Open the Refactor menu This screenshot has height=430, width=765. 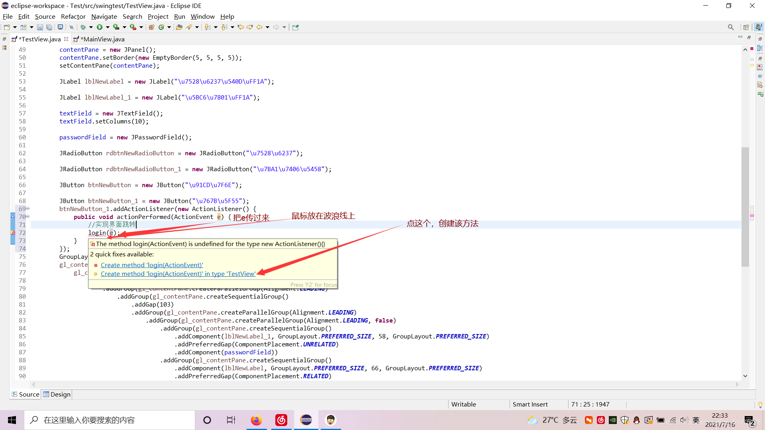(x=73, y=16)
